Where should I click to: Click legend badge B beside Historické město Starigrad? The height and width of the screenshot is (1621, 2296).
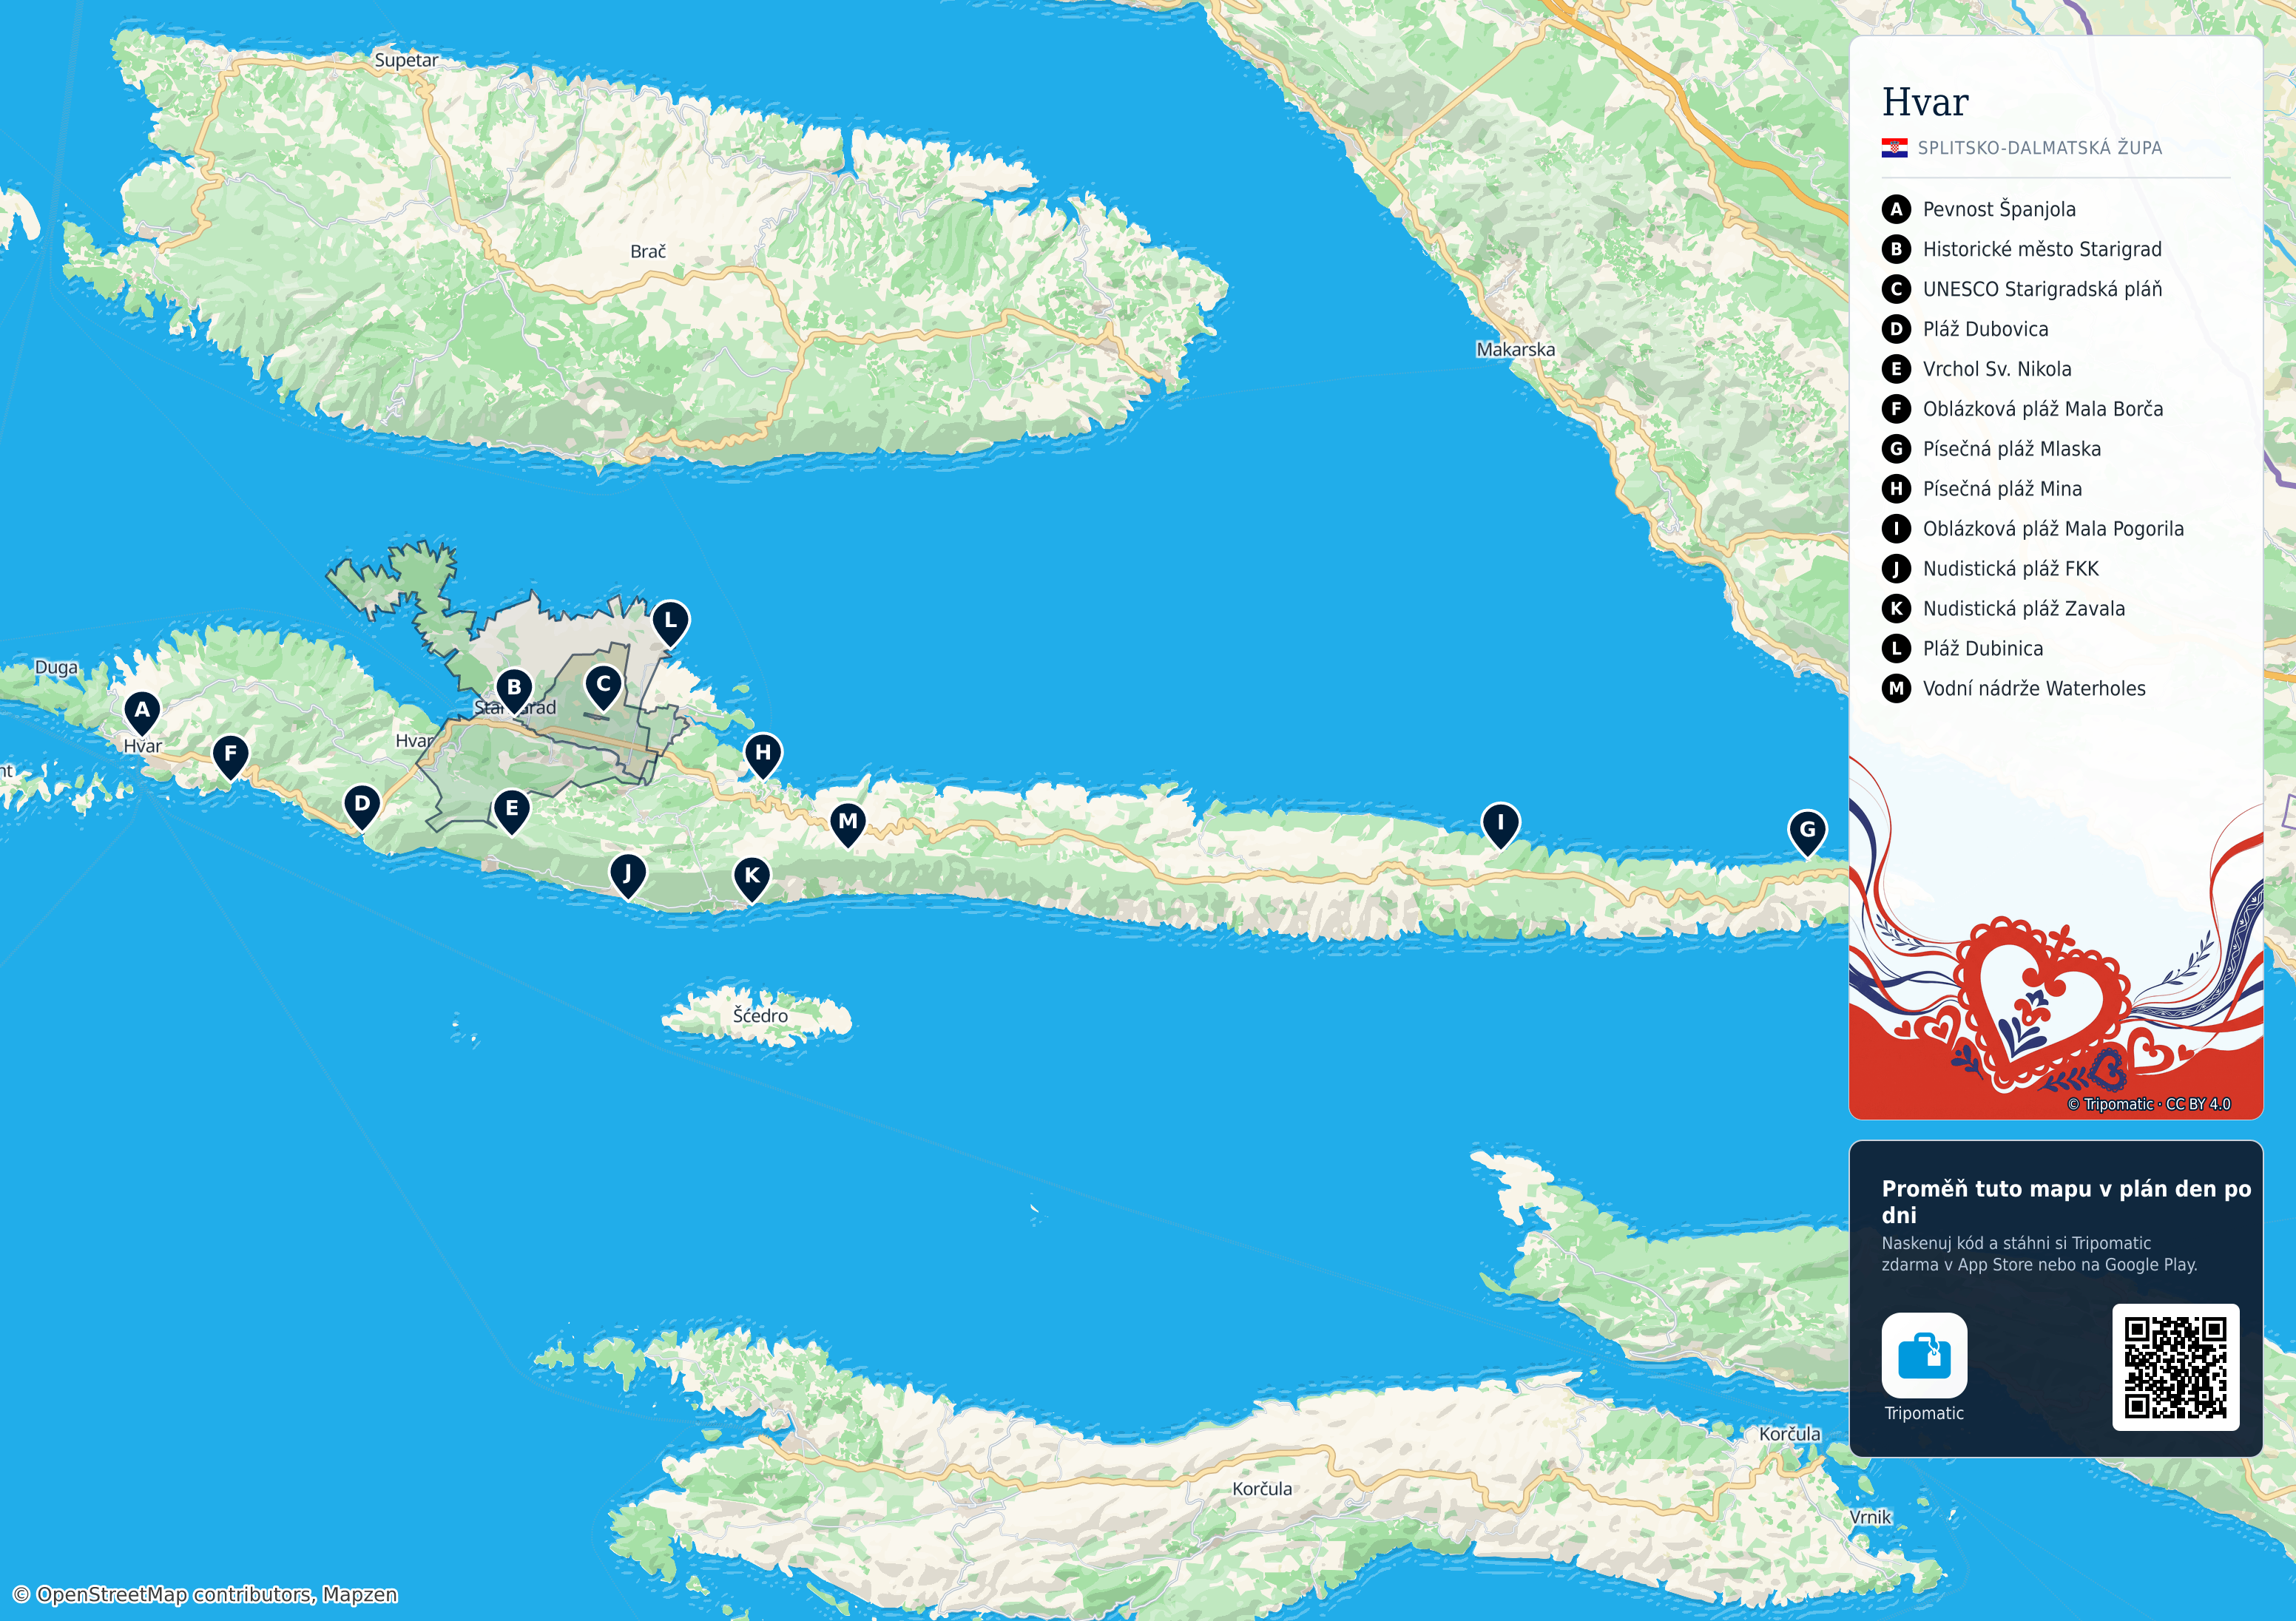click(1896, 249)
